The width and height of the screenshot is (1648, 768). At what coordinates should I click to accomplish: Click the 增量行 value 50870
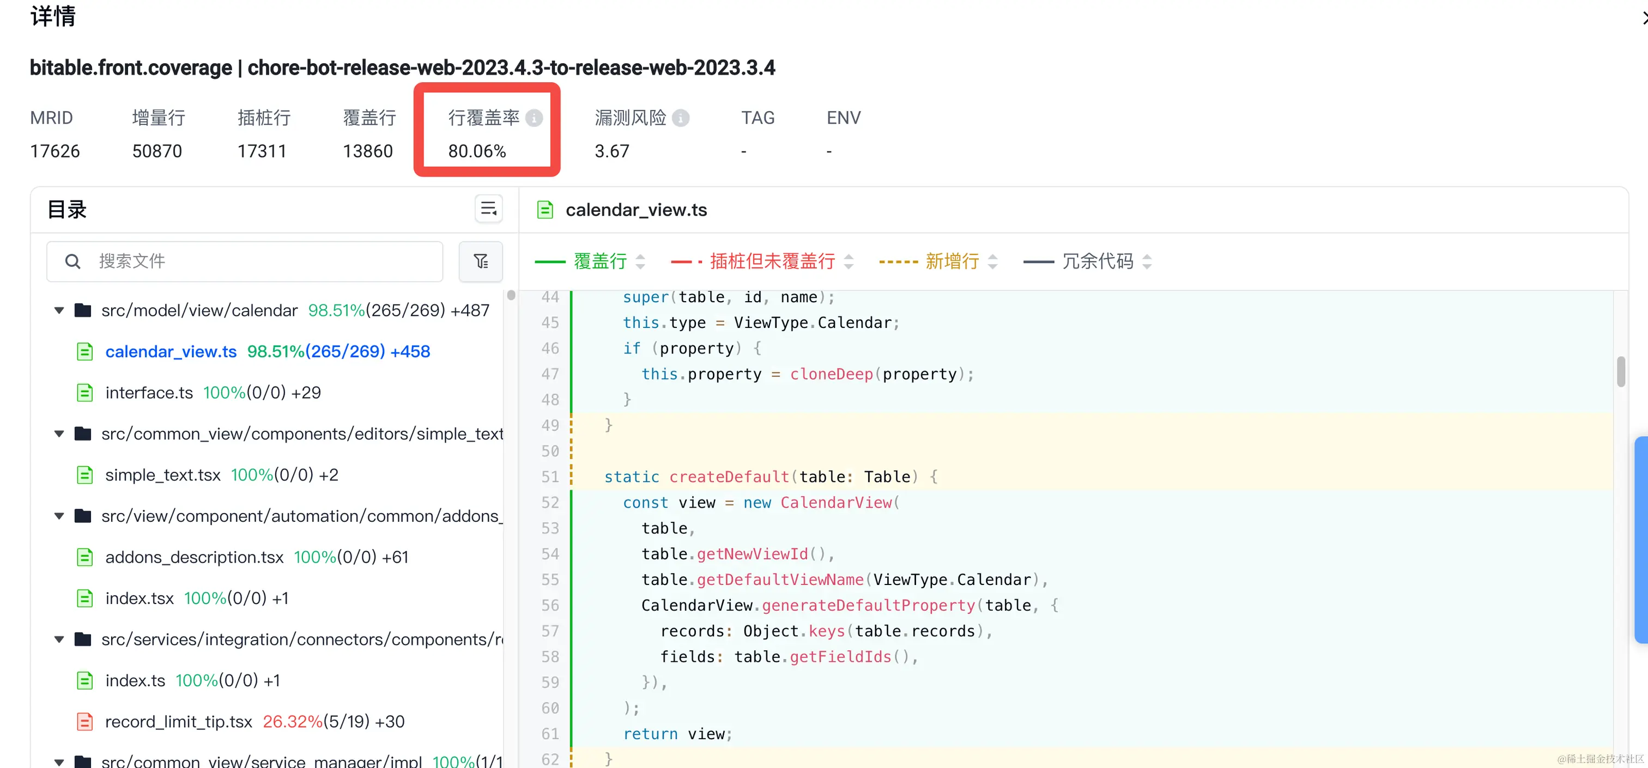(157, 151)
